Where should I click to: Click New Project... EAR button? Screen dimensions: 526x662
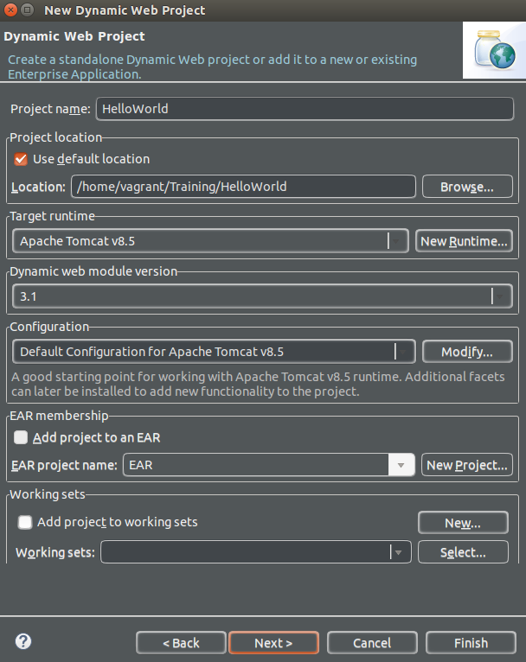pos(467,465)
